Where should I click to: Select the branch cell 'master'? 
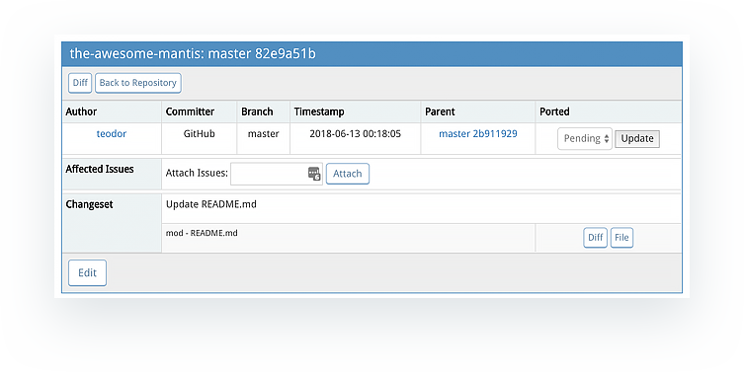264,133
